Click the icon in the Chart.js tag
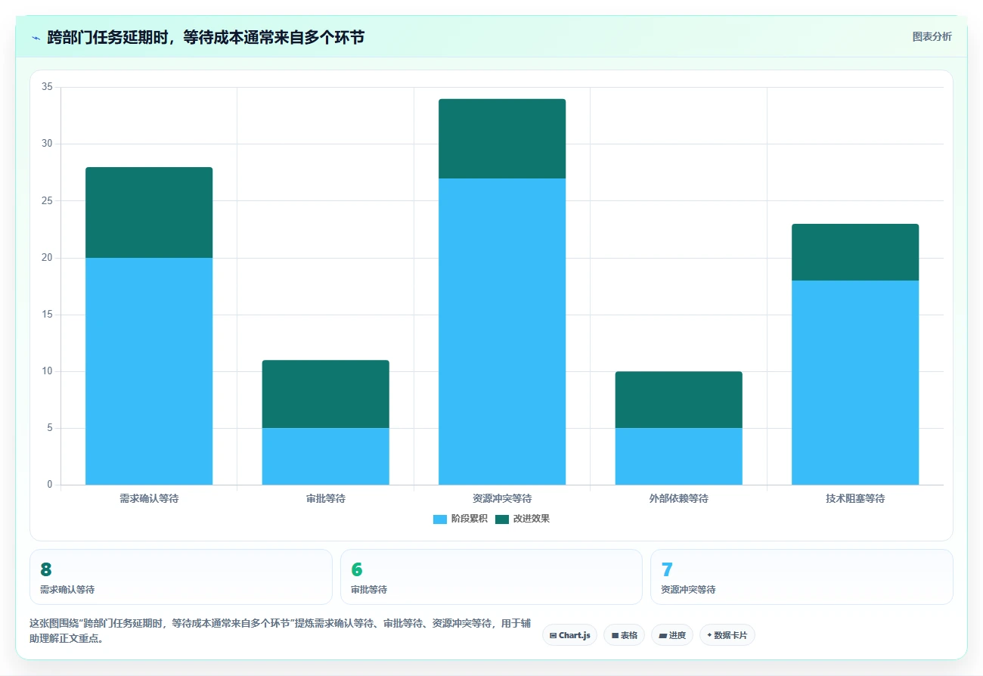 click(554, 636)
